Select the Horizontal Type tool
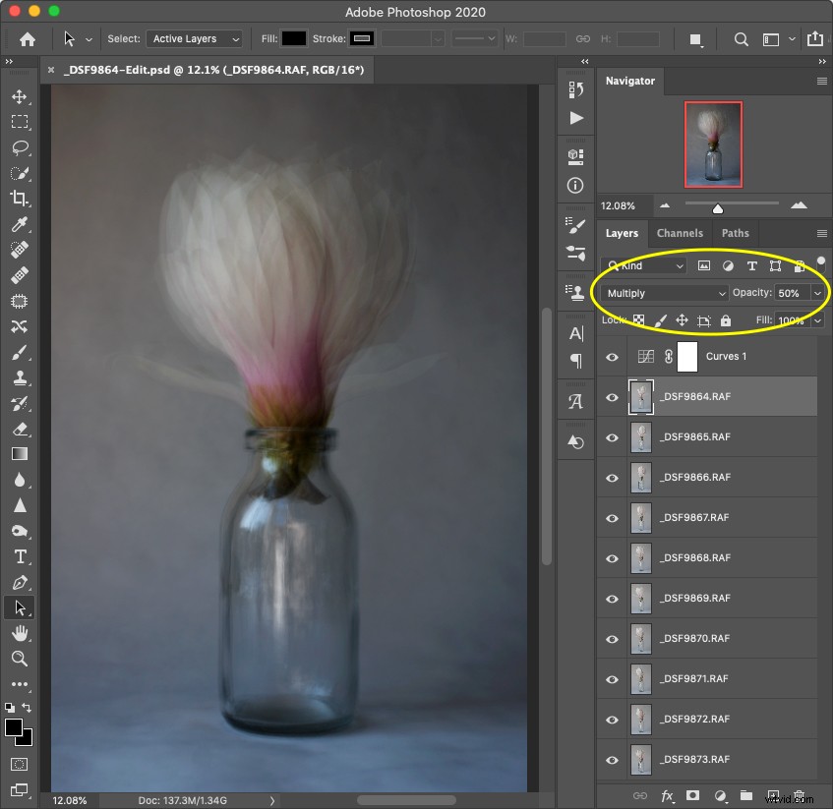 (20, 556)
